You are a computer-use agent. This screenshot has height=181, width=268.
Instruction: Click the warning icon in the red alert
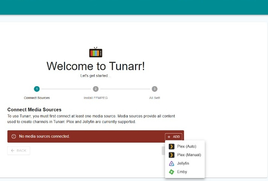(14, 137)
